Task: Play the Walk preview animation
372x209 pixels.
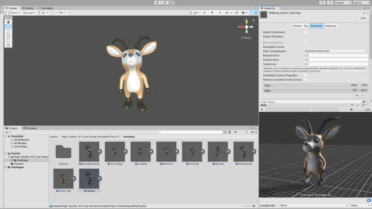Action: point(262,110)
